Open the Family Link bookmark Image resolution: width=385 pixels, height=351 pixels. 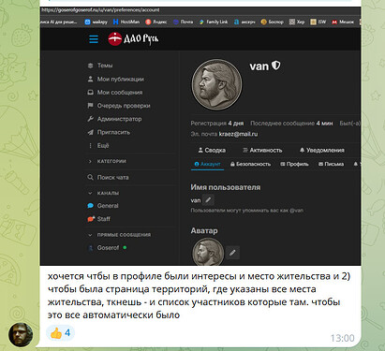[x=214, y=22]
